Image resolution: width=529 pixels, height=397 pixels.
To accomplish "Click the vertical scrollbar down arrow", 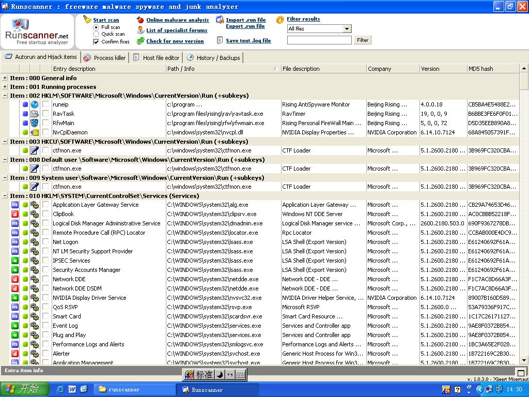I will [524, 360].
